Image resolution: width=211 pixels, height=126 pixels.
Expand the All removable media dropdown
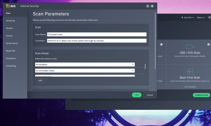click(x=85, y=71)
